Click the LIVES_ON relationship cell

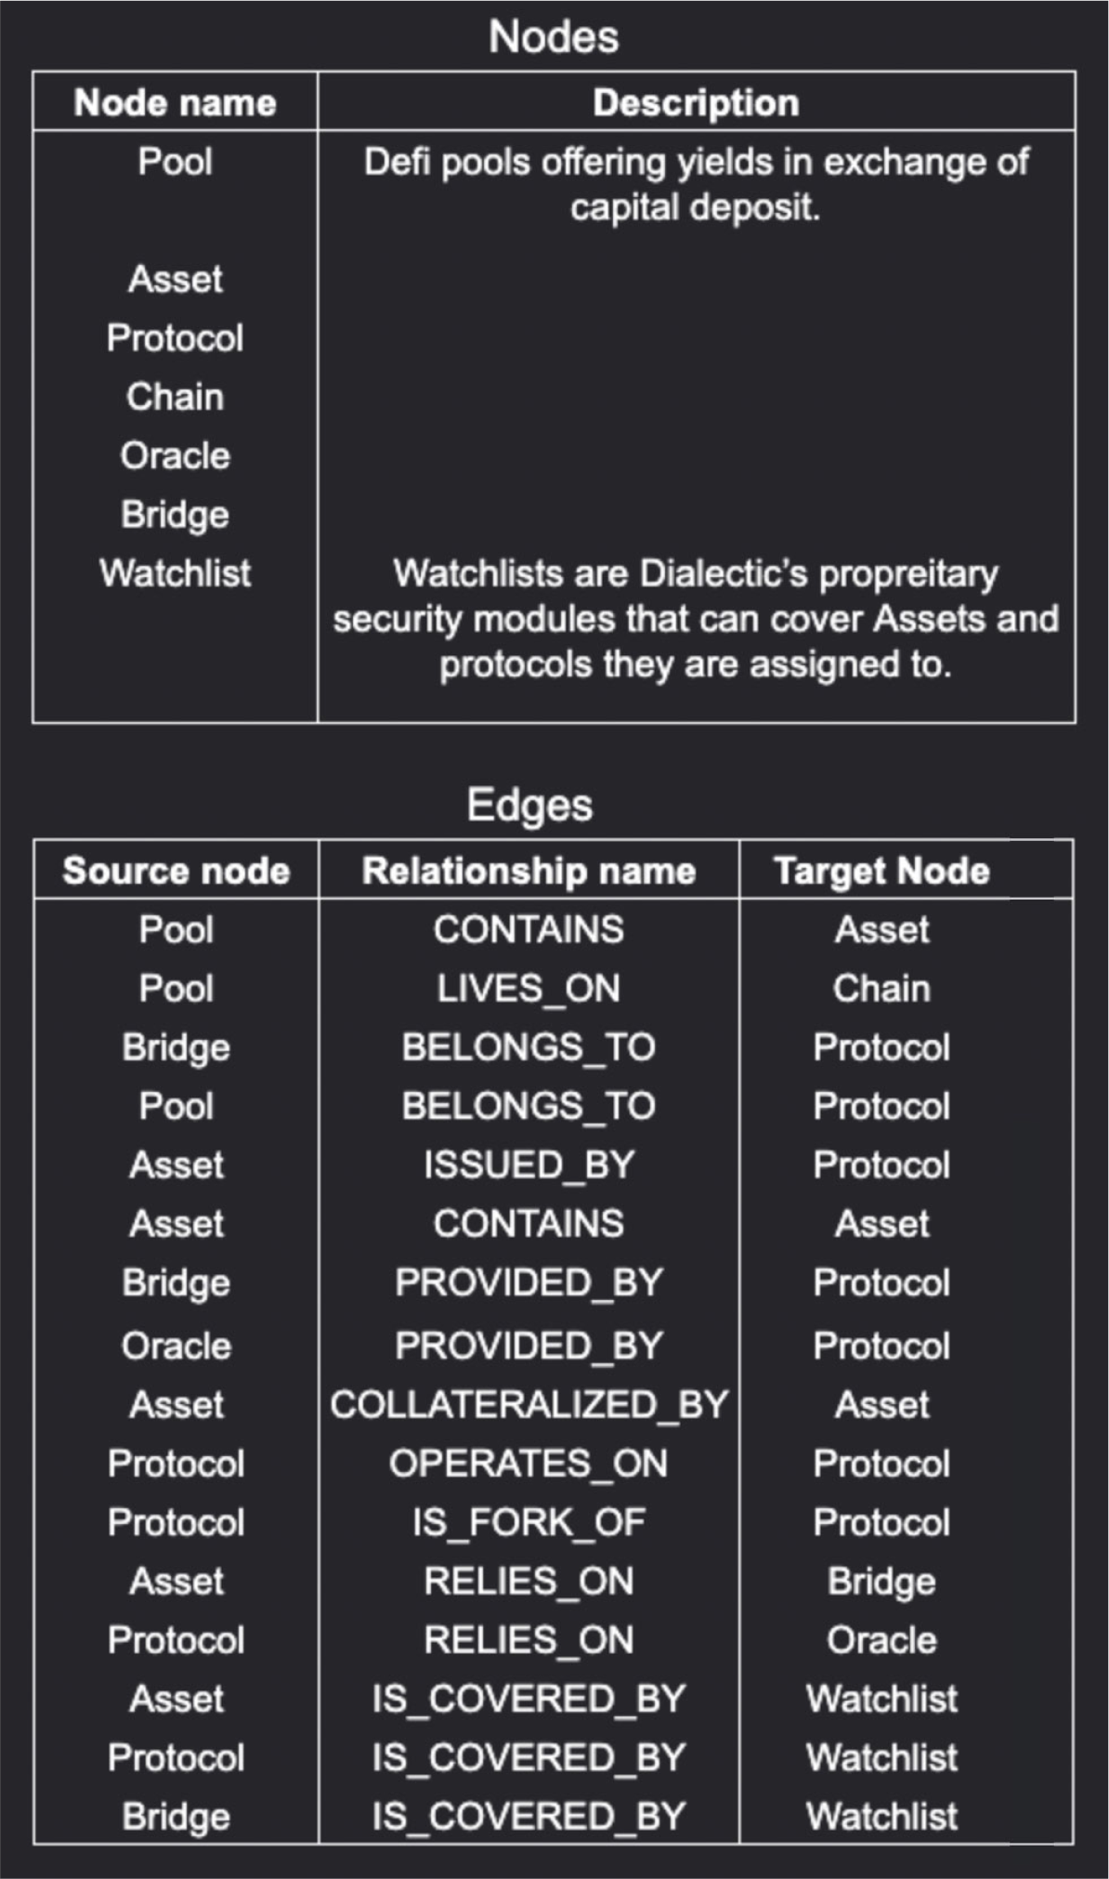[x=528, y=989]
